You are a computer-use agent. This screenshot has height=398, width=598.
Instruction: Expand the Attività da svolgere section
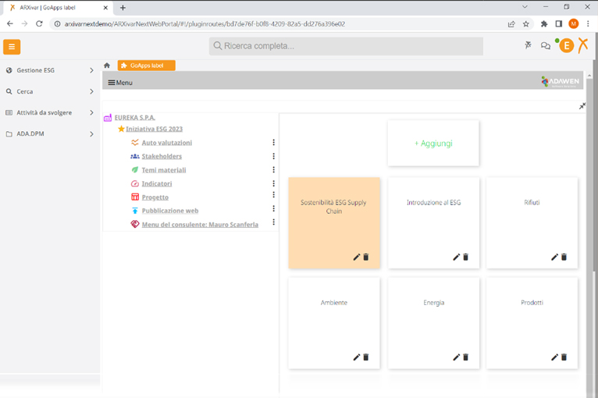(50, 112)
